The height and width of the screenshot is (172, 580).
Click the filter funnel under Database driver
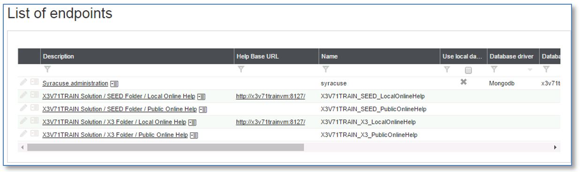click(x=493, y=69)
